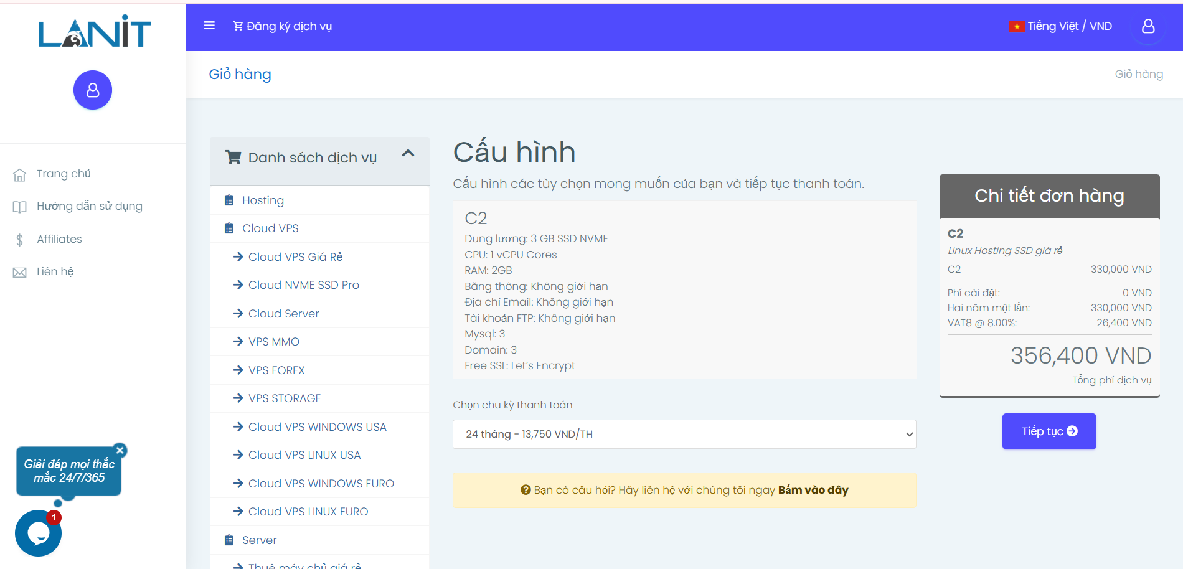1183x569 pixels.
Task: Click the hamburger menu icon
Action: tap(209, 26)
